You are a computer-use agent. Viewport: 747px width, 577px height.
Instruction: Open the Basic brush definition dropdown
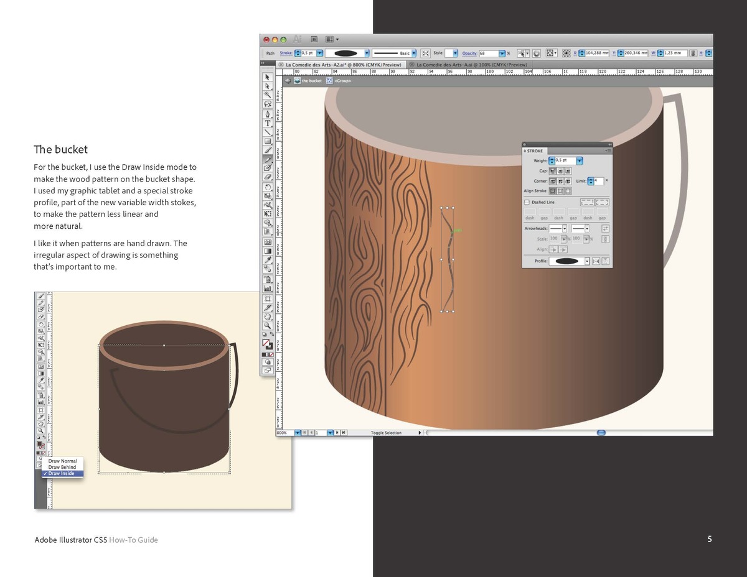click(414, 53)
